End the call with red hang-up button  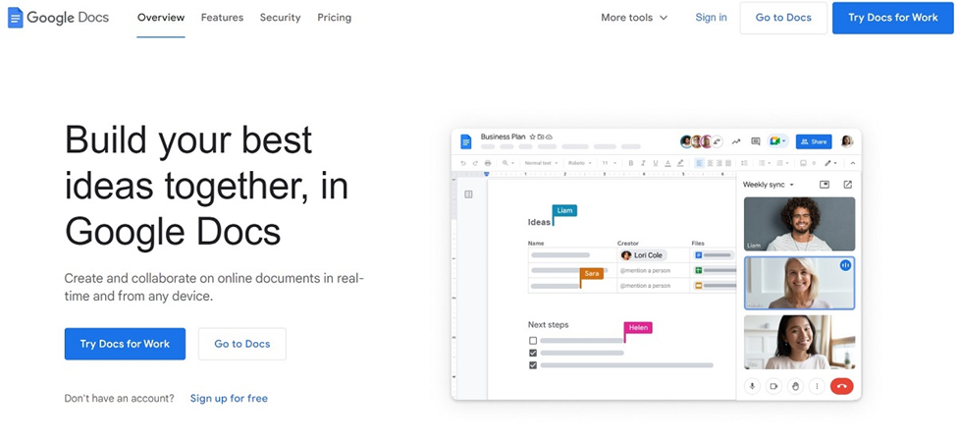(841, 386)
